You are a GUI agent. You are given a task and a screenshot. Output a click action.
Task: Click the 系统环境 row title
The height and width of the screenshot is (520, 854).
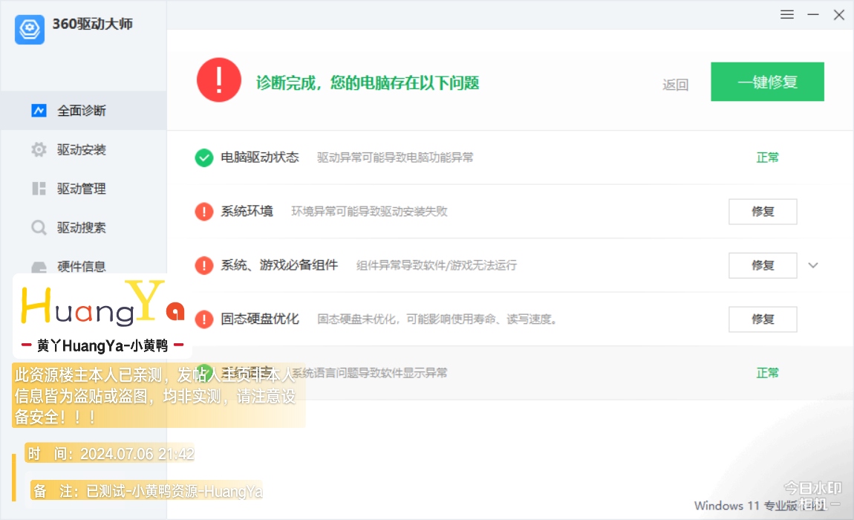pyautogui.click(x=247, y=211)
